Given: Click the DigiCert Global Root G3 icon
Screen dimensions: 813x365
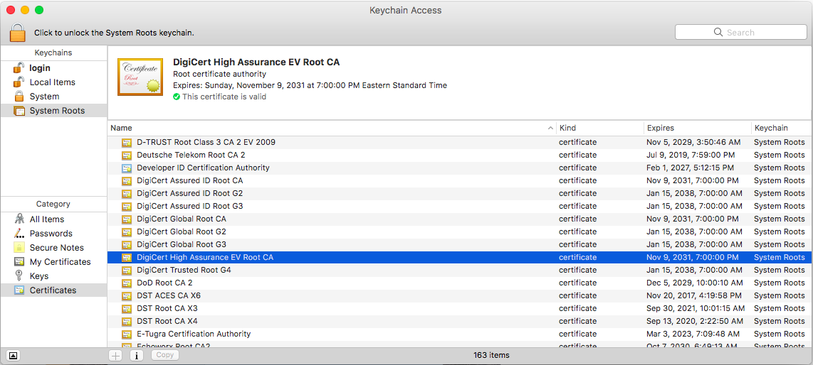Looking at the screenshot, I should click(x=127, y=244).
